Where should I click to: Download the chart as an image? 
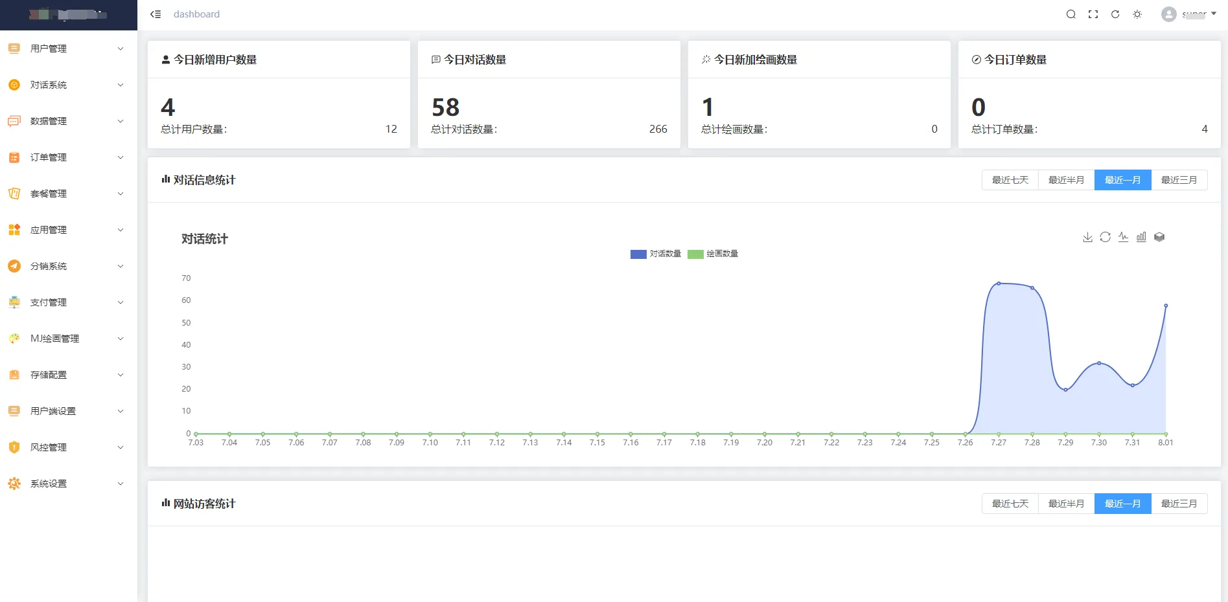point(1087,238)
